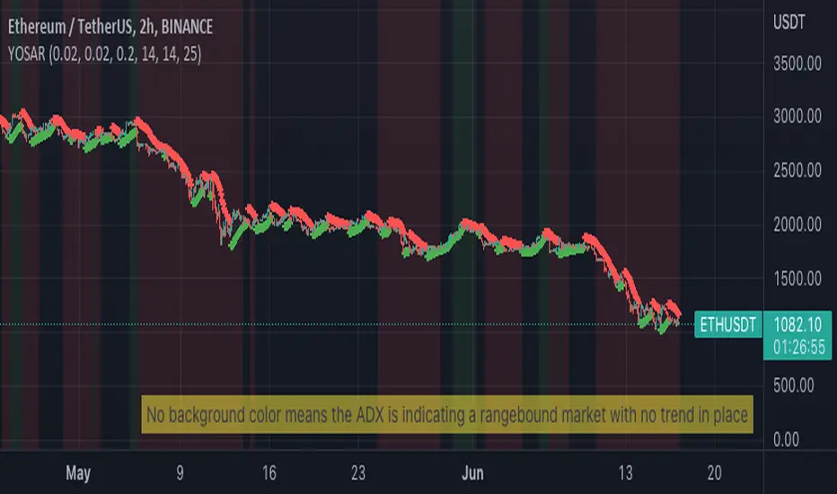Click the 20 date axis label
The height and width of the screenshot is (494, 837).
click(x=714, y=473)
